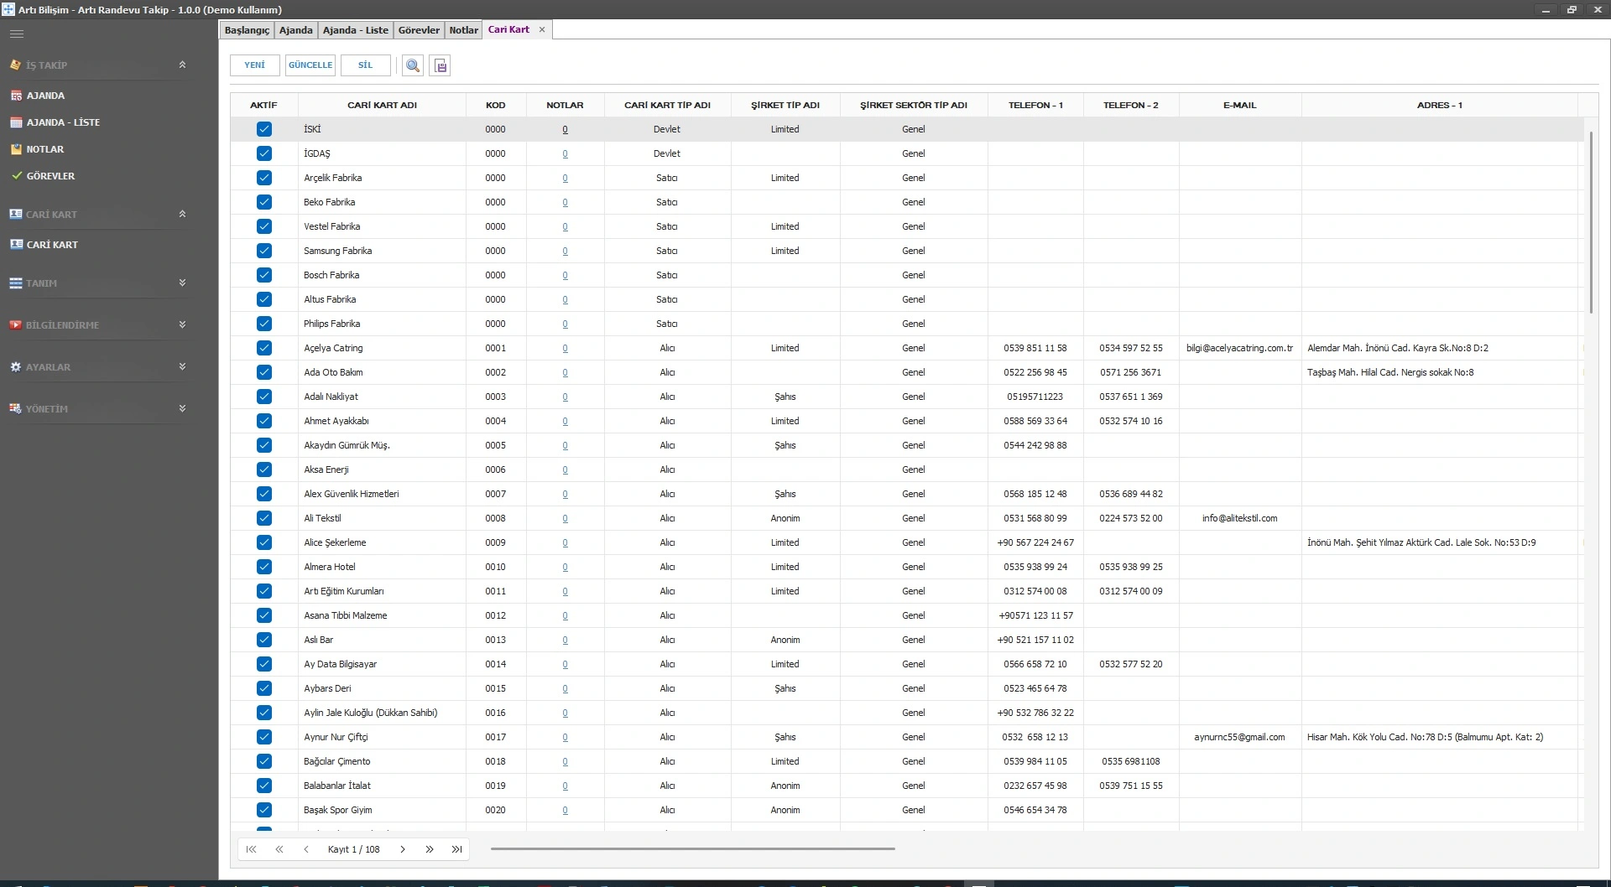Go to next record in pager
This screenshot has height=887, width=1611.
pos(403,849)
